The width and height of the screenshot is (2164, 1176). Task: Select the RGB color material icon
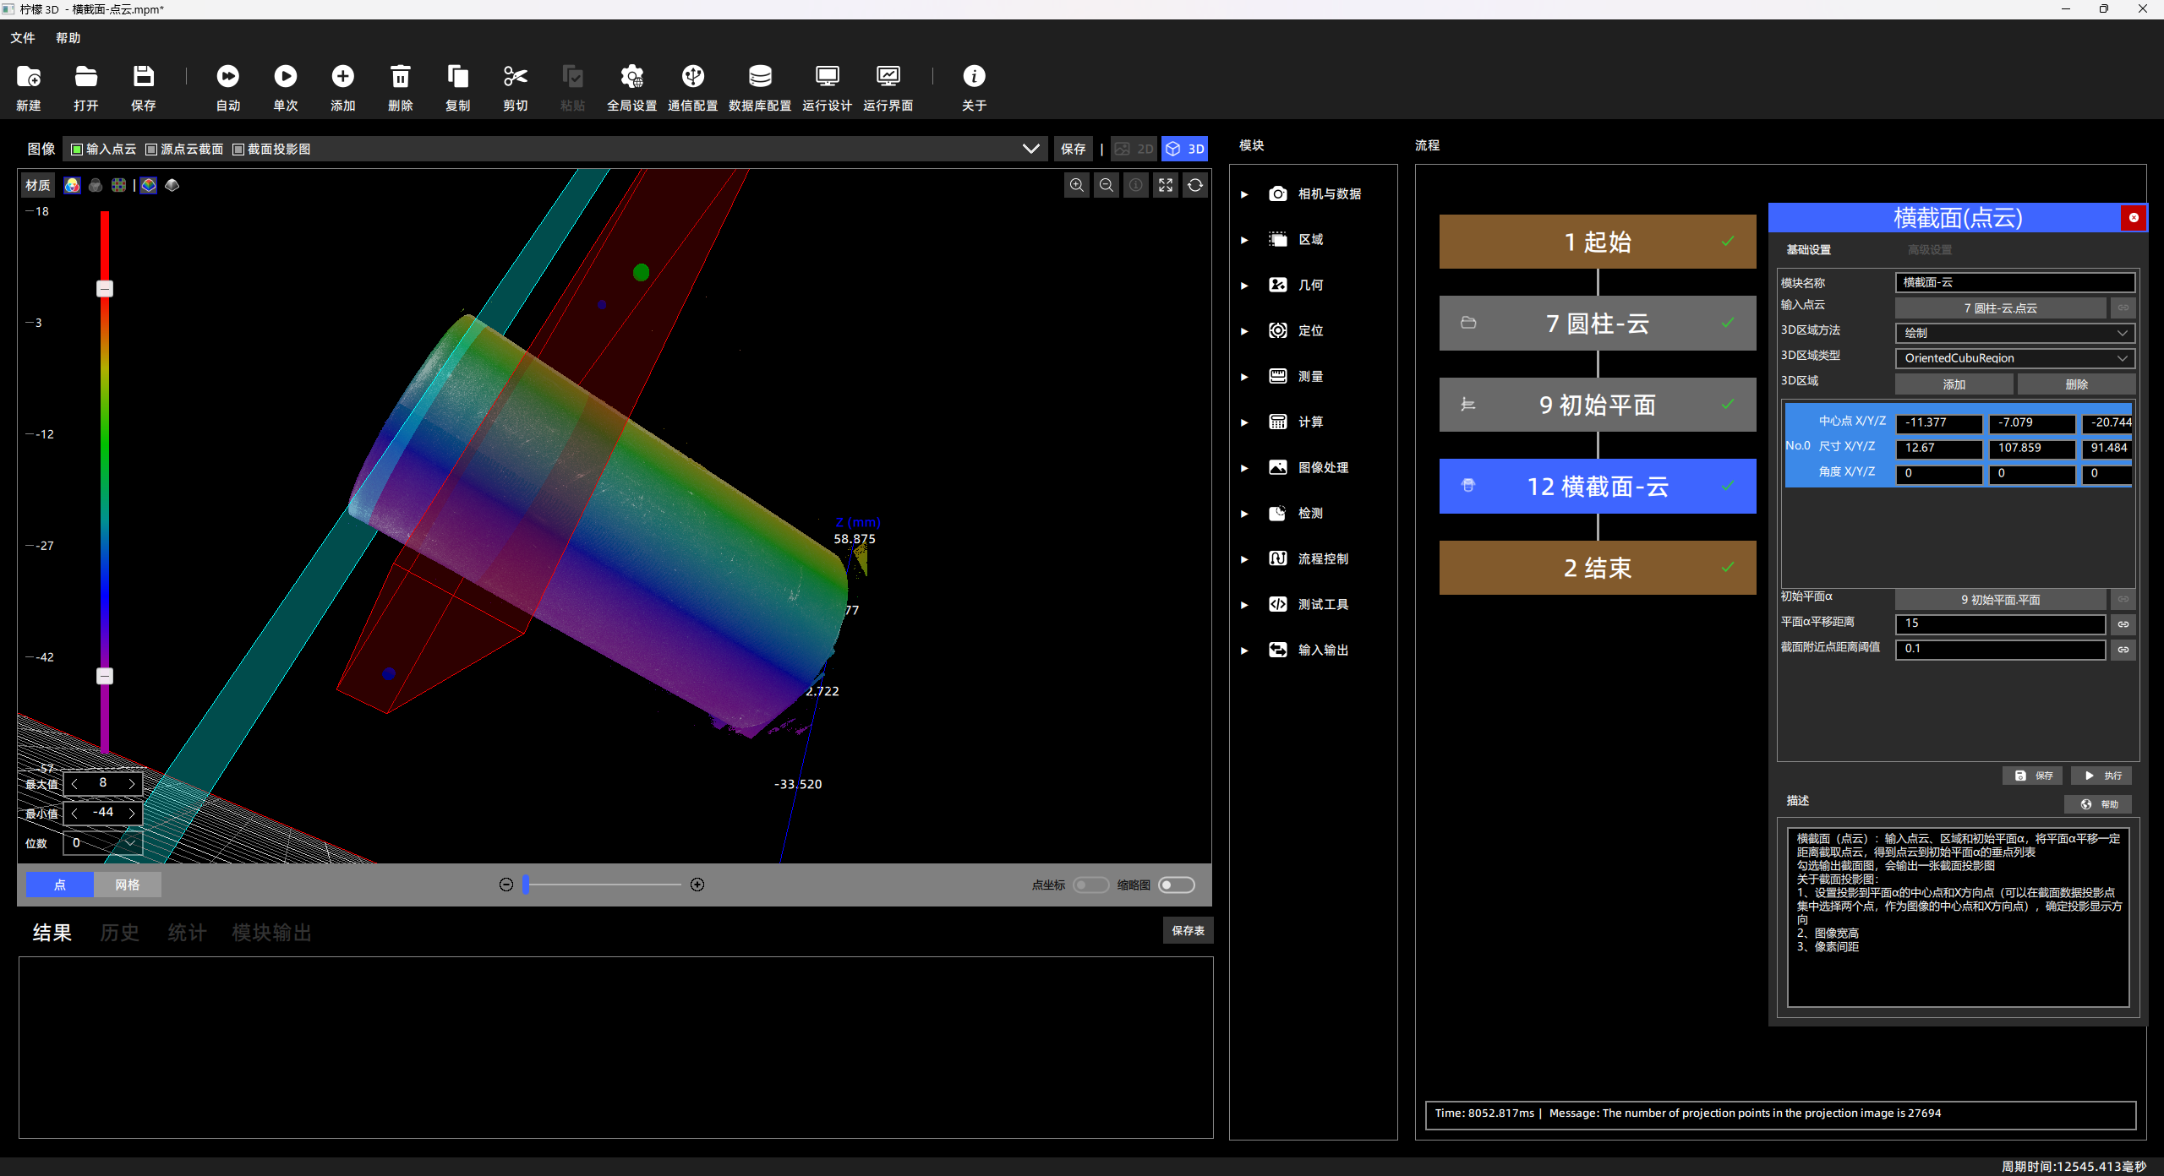pyautogui.click(x=73, y=185)
